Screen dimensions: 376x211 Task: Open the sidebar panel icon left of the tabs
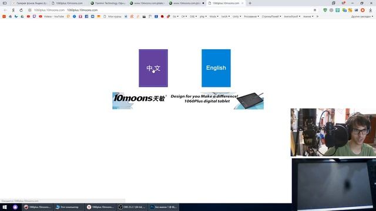tap(5, 3)
